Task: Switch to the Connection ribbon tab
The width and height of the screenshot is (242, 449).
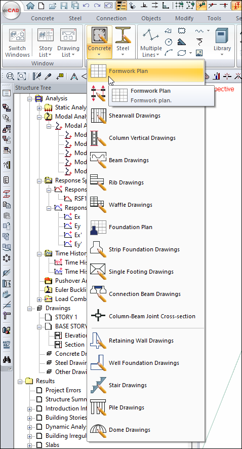Action: [111, 18]
